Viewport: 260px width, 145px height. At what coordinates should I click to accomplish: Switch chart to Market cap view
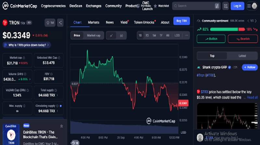click(x=94, y=35)
